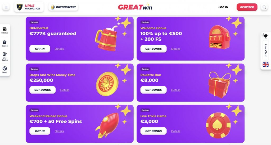Open the Live Chat side tab
Image resolution: width=271 pixels, height=145 pixels.
266,50
